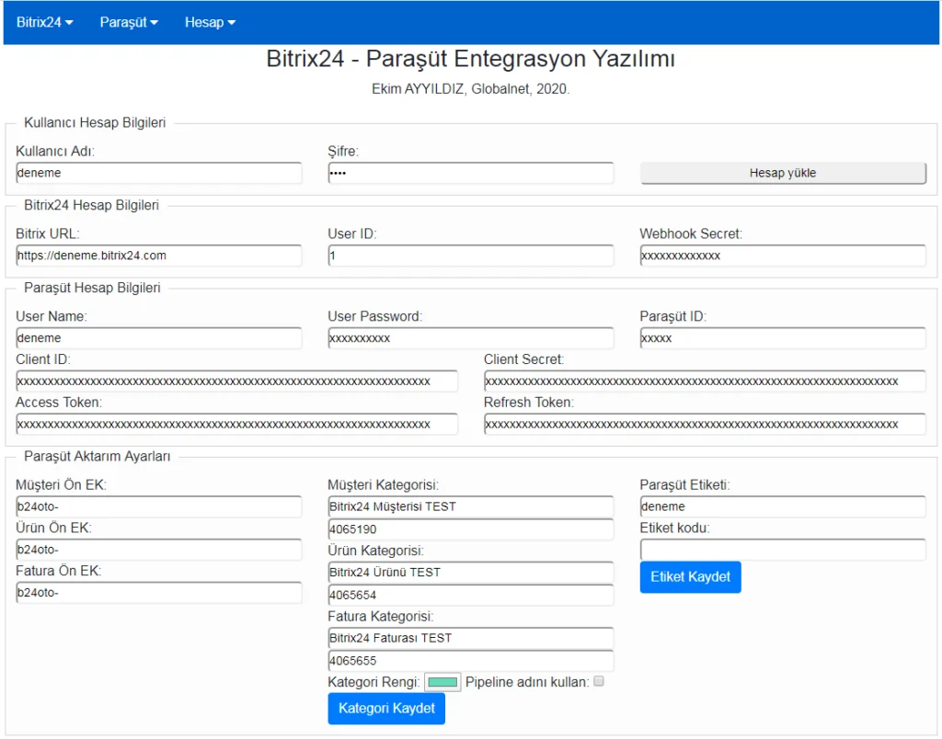Open the Kategori Rengi color picker
Image resolution: width=942 pixels, height=739 pixels.
tap(442, 682)
